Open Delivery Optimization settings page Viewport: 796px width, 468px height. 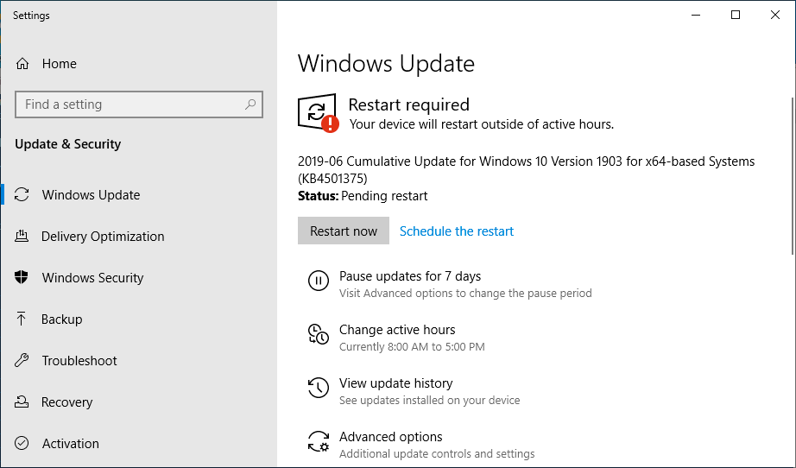(103, 237)
